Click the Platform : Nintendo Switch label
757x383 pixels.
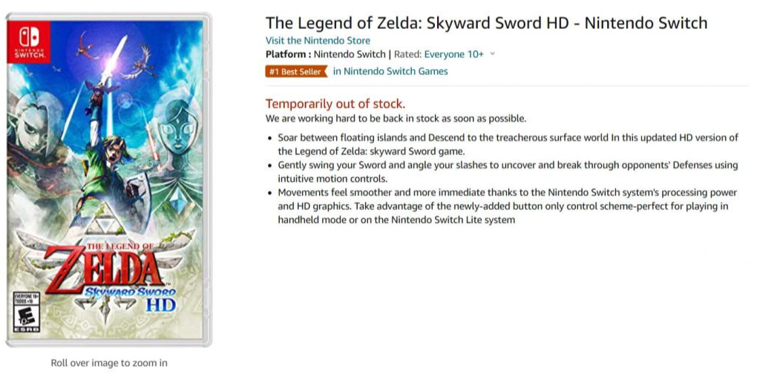[325, 54]
